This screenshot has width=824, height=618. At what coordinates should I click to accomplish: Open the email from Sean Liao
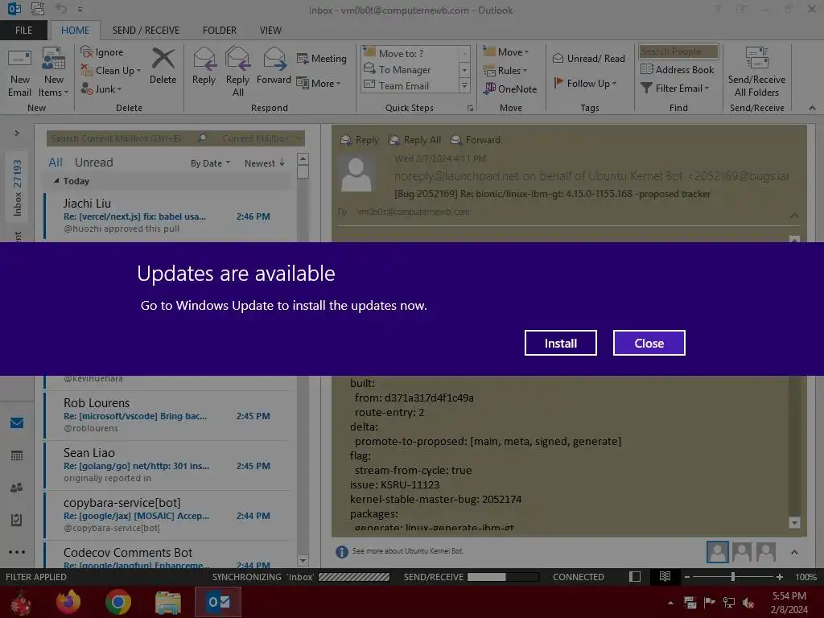(167, 465)
